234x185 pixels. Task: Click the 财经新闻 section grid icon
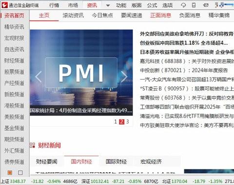(x=32, y=145)
